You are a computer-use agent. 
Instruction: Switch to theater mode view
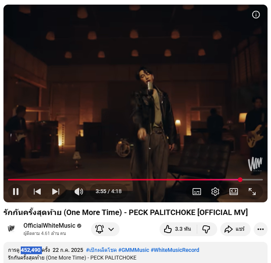(x=234, y=192)
